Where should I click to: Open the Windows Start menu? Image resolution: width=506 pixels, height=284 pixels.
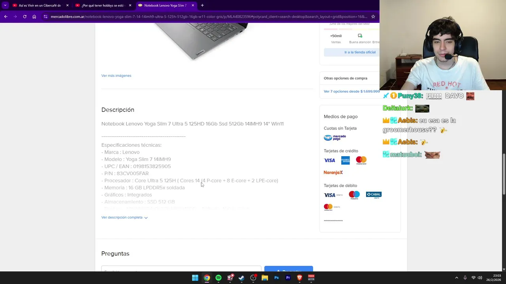point(195,278)
